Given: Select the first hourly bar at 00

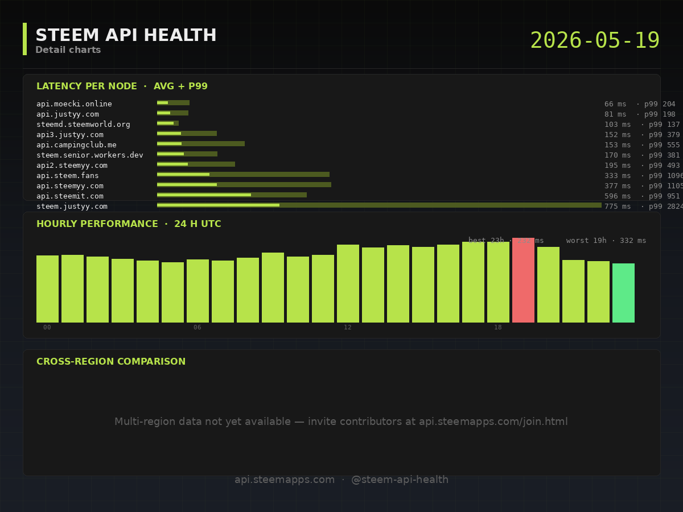Looking at the screenshot, I should point(47,289).
